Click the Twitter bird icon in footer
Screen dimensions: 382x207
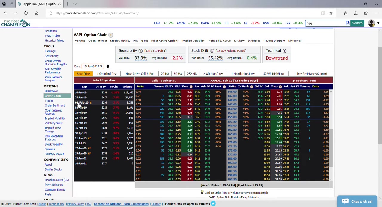(x=213, y=204)
